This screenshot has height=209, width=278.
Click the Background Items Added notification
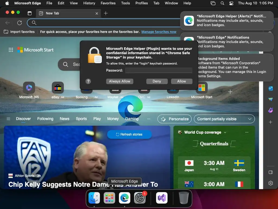click(232, 67)
